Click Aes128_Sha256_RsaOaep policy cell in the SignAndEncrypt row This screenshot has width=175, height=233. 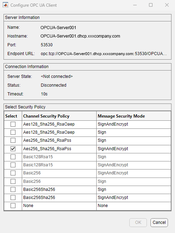pyautogui.click(x=59, y=124)
